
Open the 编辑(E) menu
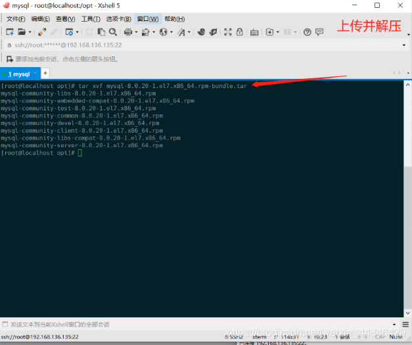point(41,19)
